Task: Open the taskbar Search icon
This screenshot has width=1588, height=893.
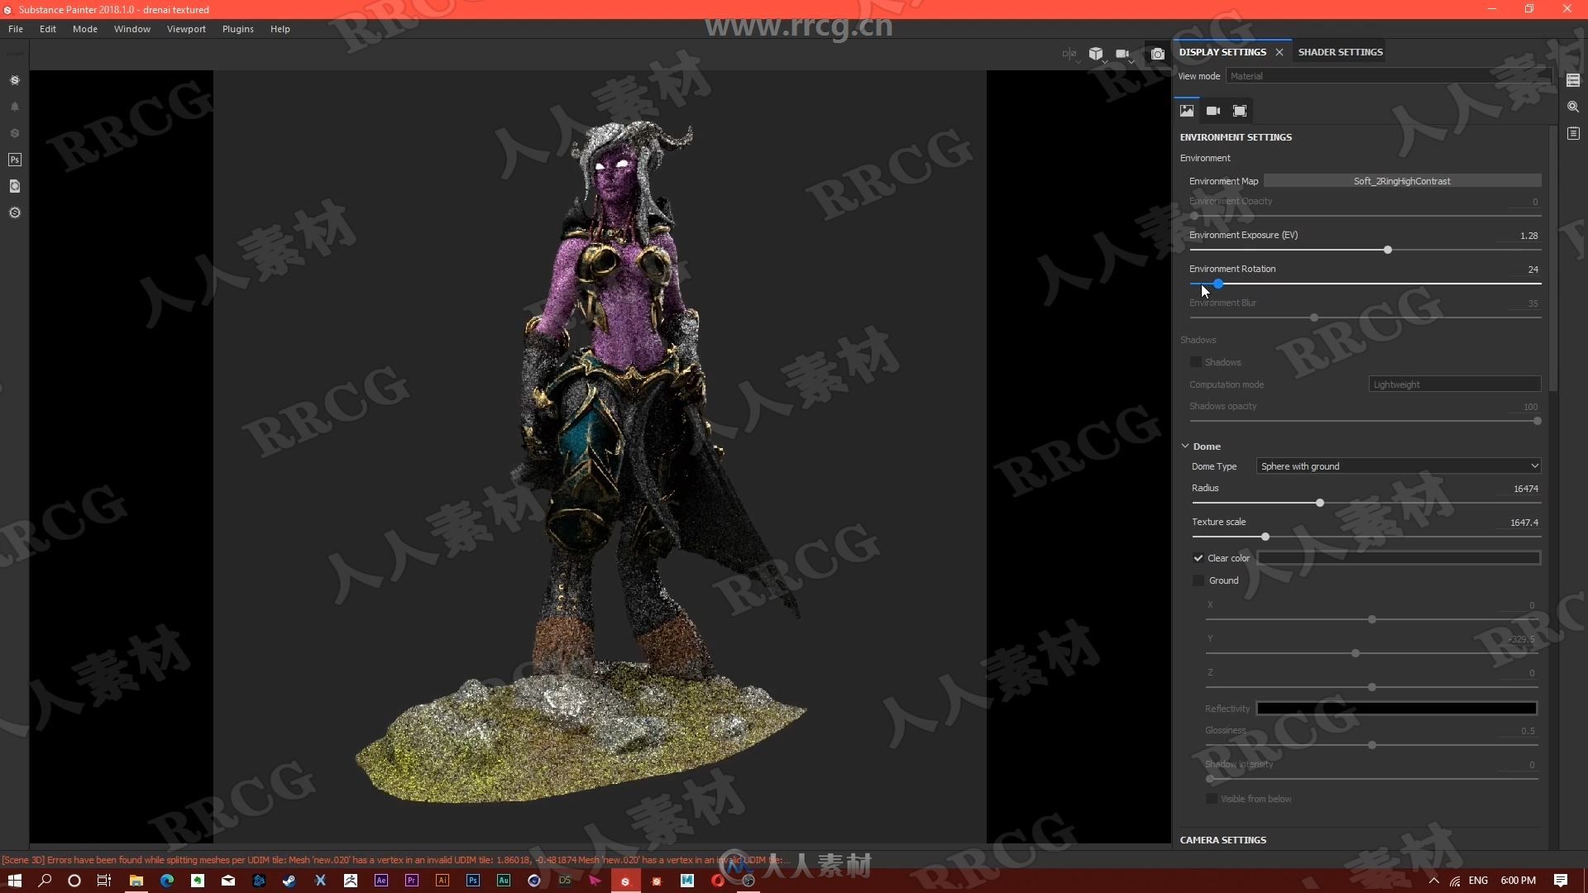Action: coord(45,881)
